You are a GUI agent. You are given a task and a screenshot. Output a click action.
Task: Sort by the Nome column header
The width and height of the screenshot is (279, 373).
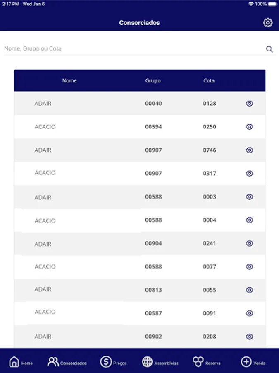69,81
